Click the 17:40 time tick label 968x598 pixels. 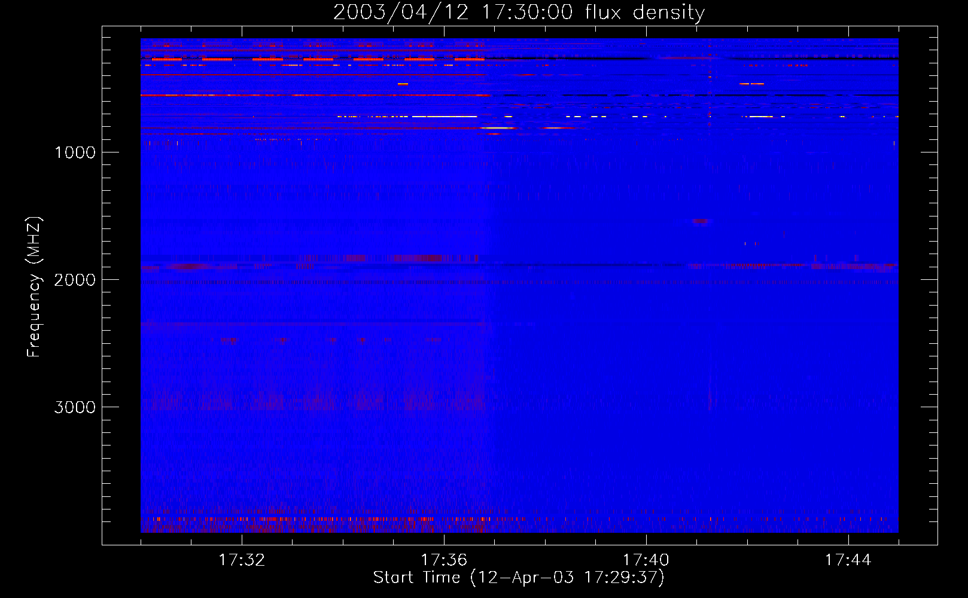pos(646,560)
